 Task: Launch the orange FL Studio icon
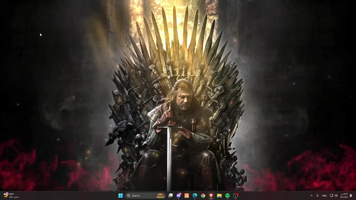[187, 196]
